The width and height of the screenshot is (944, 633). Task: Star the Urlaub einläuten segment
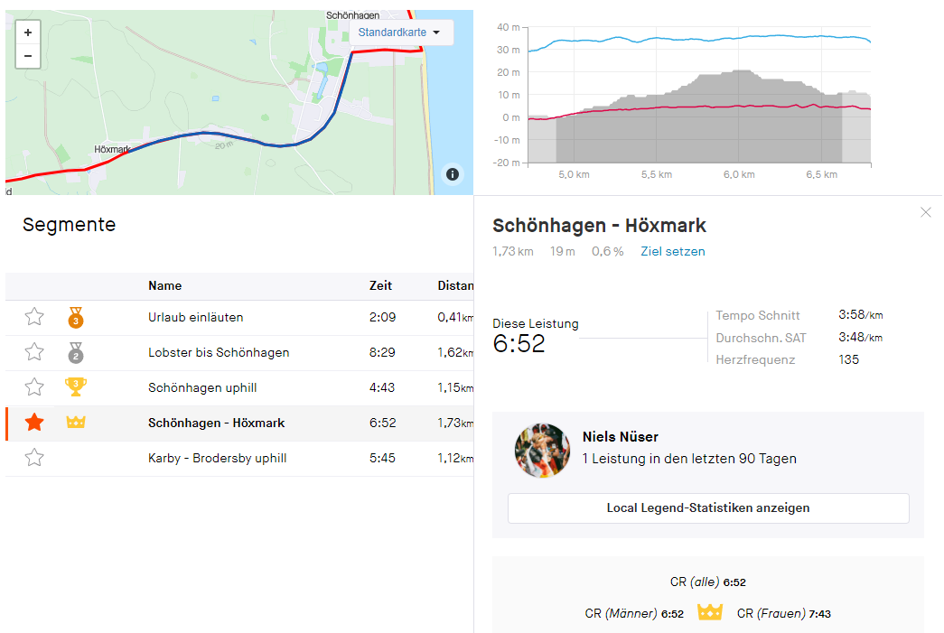tap(34, 317)
